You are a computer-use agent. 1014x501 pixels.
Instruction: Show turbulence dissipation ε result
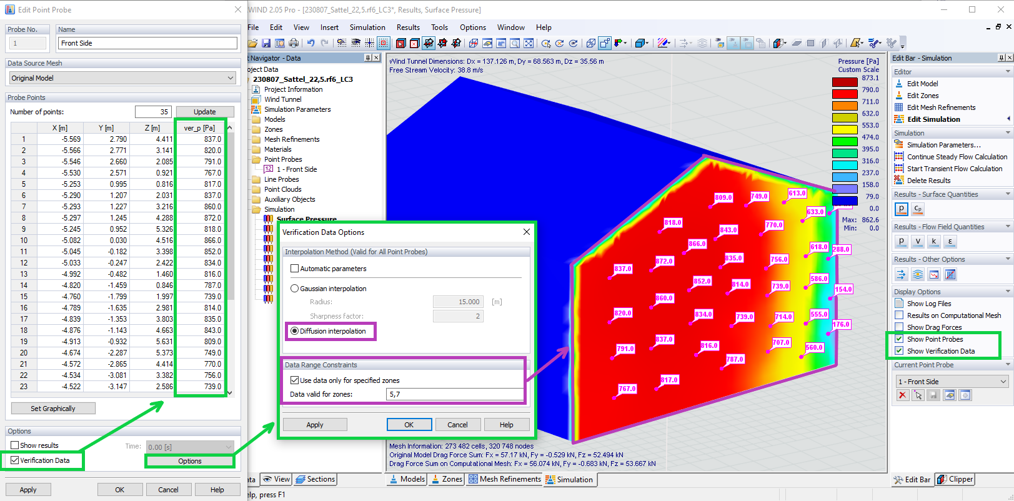point(950,242)
